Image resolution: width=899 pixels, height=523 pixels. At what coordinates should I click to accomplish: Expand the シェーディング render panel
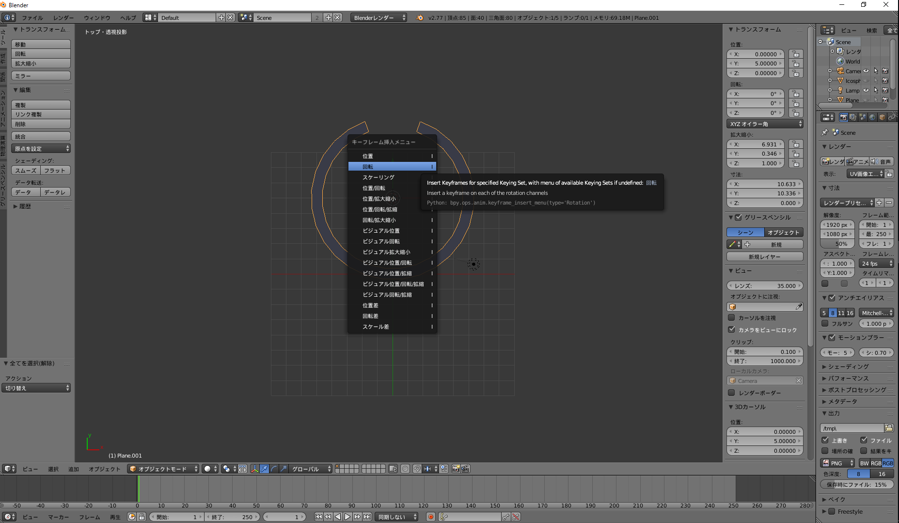click(x=848, y=366)
